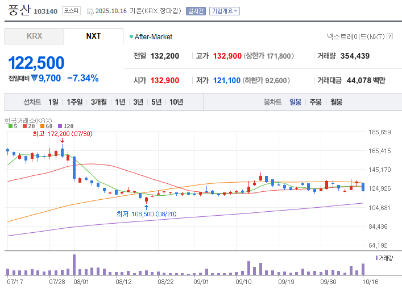Switch candlestick chart to 월봉 monthly
402x292 pixels.
coord(336,102)
